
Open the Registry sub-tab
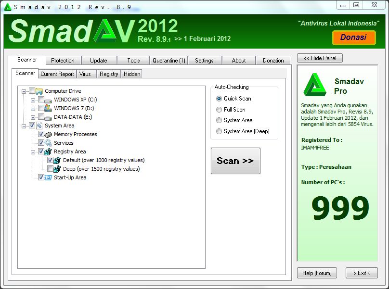109,74
